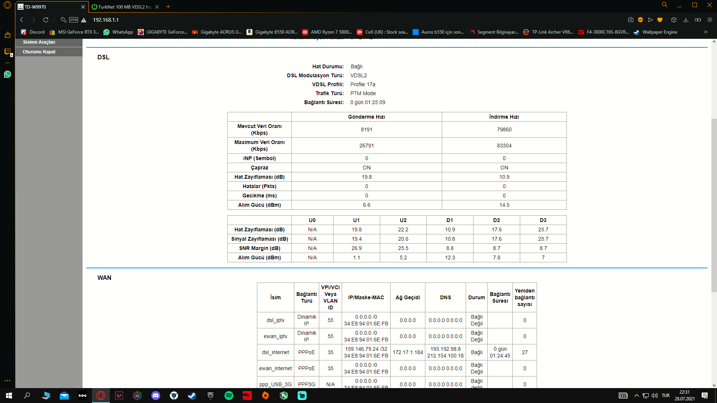Click the Oturumu Kapat logout link
Viewport: 717px width, 403px height.
coord(39,52)
